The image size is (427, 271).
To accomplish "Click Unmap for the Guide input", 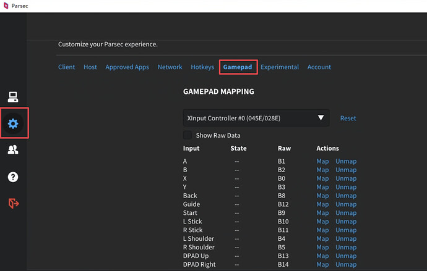I will pyautogui.click(x=346, y=204).
